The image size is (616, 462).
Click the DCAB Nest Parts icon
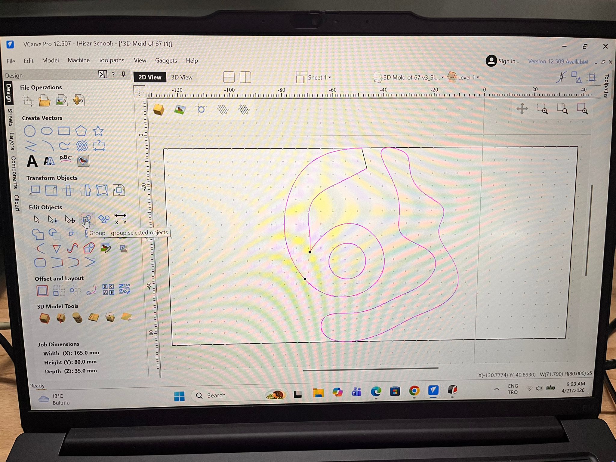108,289
